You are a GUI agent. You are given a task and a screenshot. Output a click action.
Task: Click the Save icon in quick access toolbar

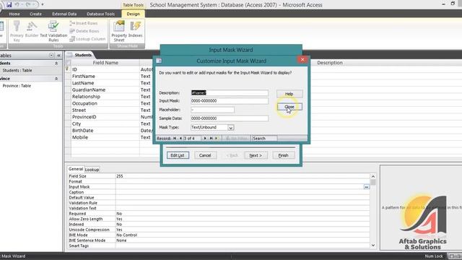coord(9,4)
